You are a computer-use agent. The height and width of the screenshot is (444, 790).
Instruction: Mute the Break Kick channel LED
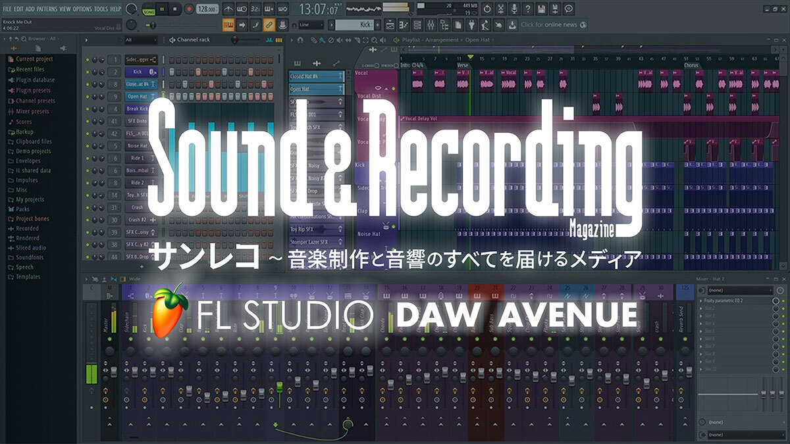tap(88, 109)
